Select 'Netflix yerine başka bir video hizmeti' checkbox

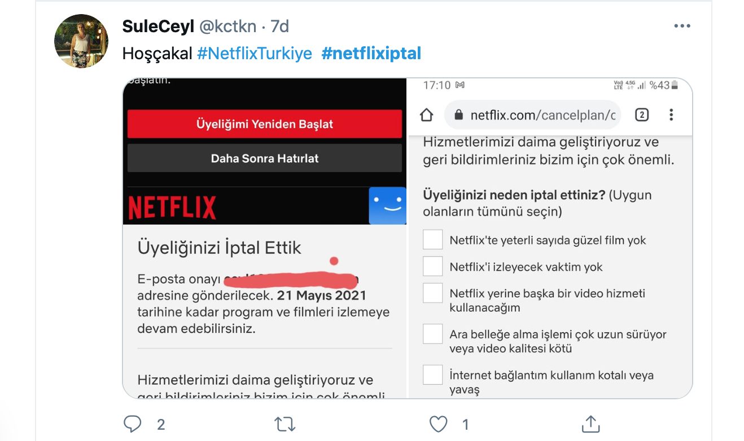pyautogui.click(x=433, y=293)
